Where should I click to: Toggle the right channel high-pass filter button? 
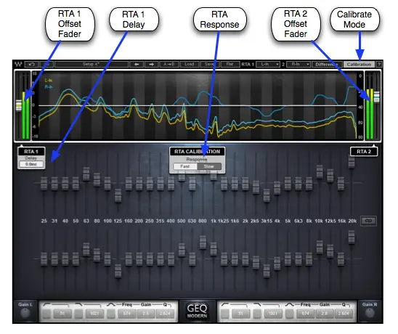coord(225,314)
